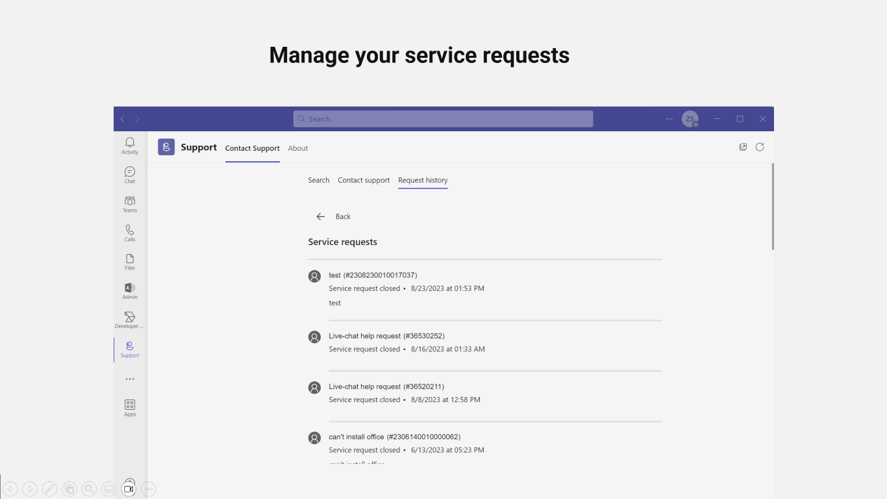887x499 pixels.
Task: Click the Support app logo in header
Action: tap(166, 147)
